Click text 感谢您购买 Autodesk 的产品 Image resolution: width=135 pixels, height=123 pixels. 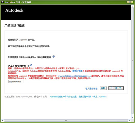(21, 40)
